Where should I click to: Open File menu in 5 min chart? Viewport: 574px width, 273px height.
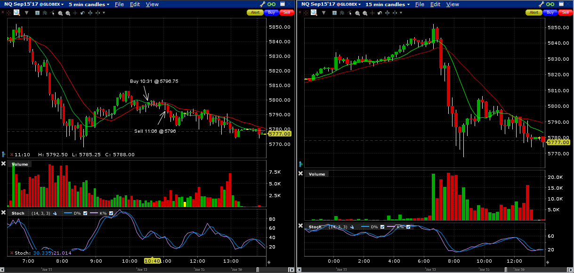click(x=119, y=4)
